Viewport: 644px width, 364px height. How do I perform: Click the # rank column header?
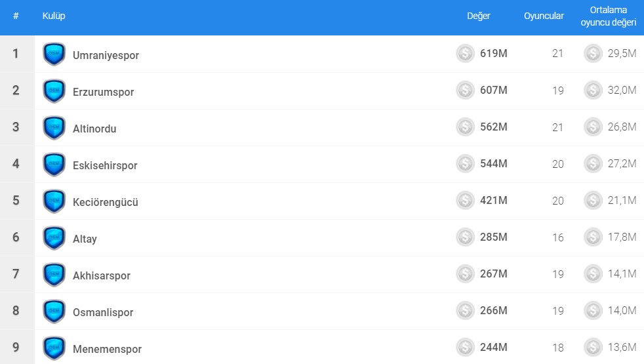click(x=16, y=16)
